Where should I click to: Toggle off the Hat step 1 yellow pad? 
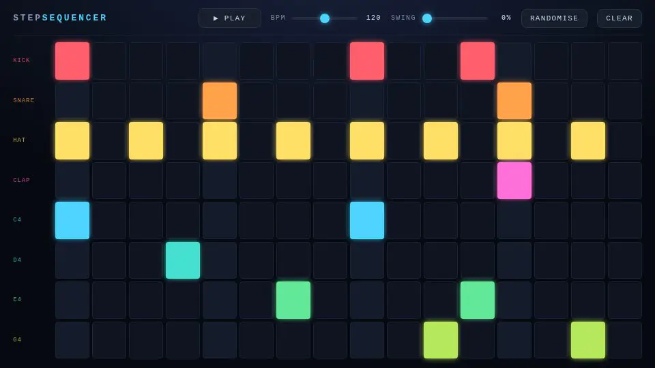click(72, 140)
